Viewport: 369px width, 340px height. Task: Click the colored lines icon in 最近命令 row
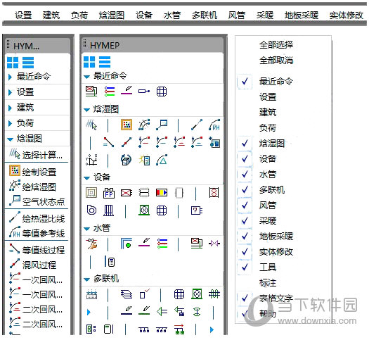(x=110, y=92)
